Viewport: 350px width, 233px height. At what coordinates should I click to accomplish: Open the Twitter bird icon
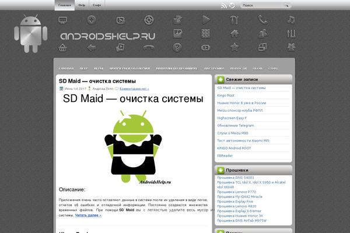232,5
